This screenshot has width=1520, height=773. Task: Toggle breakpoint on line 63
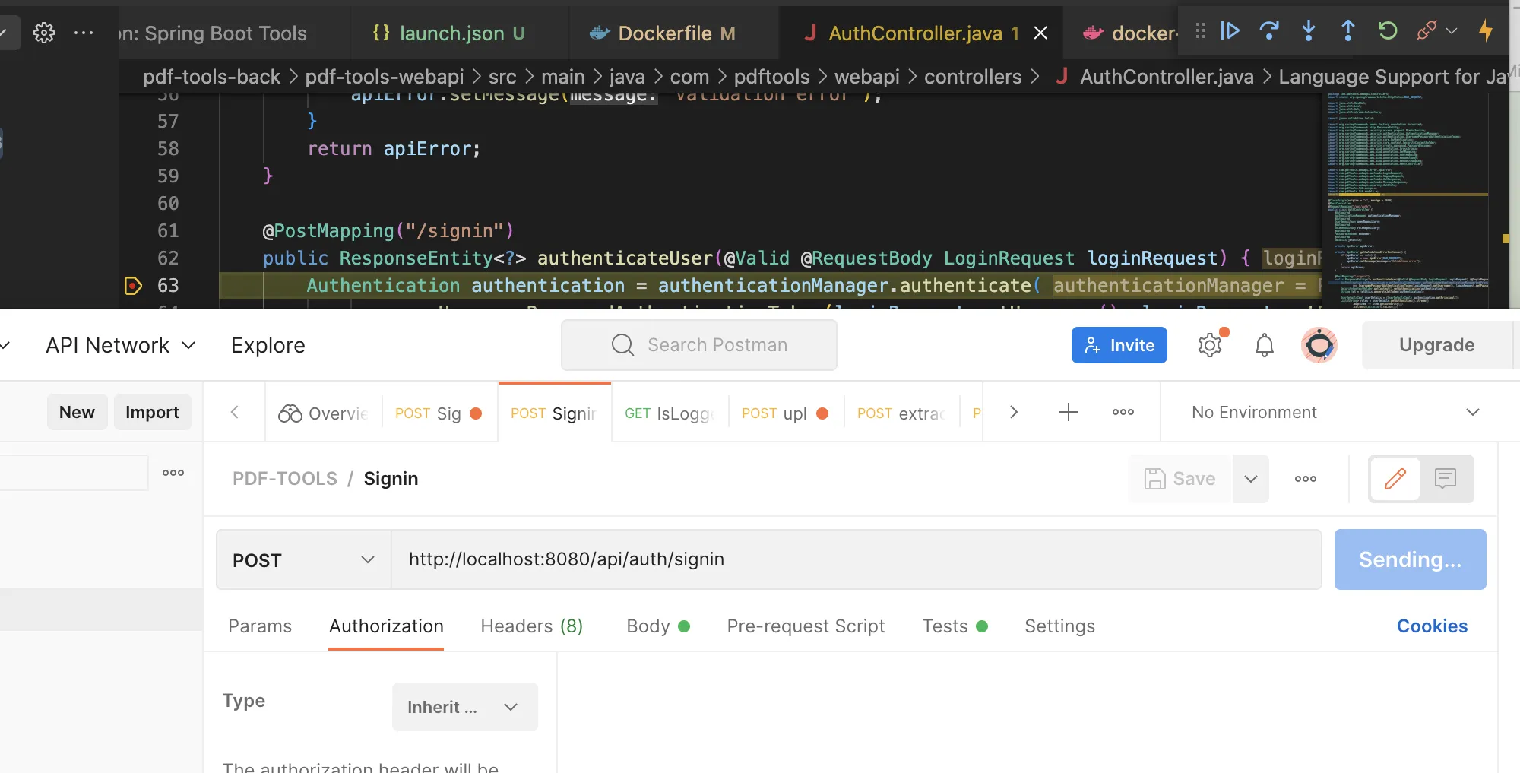point(133,286)
